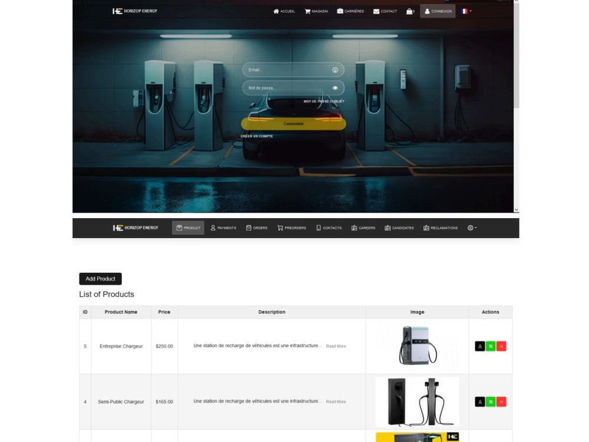Click black user icon for Semi-Public Chargeur

click(479, 402)
